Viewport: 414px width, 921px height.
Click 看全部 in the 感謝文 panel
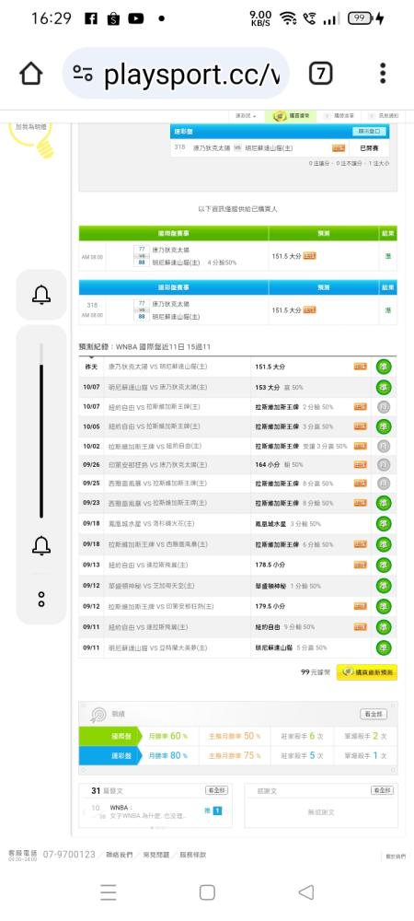382,790
